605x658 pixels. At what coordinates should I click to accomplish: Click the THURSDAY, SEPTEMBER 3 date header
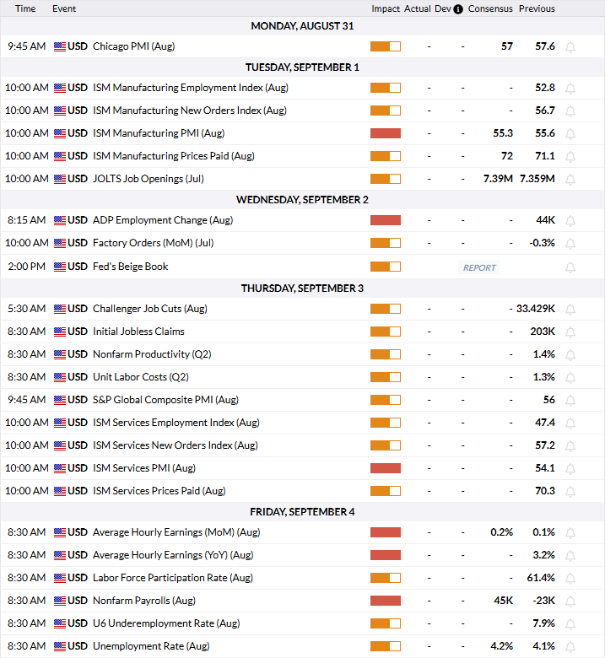(302, 289)
